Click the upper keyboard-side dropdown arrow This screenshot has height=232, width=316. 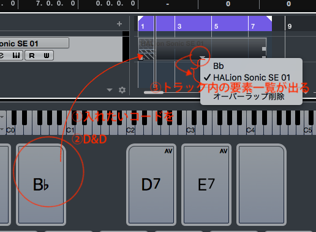tap(2, 117)
